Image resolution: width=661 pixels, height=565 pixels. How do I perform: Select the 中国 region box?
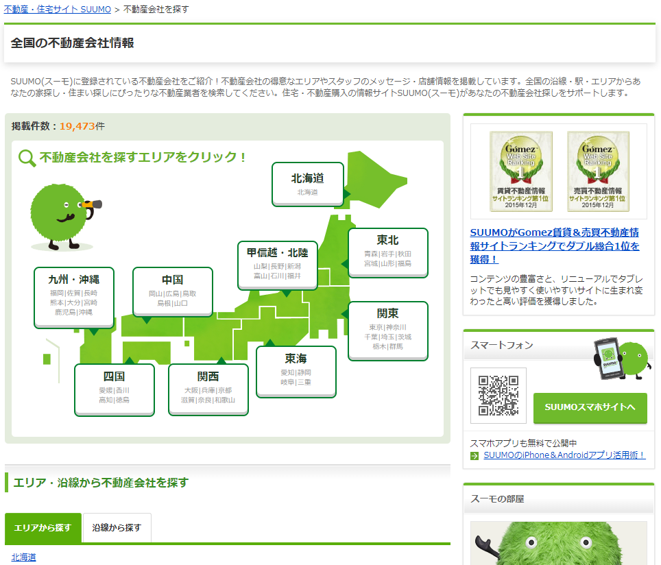[172, 292]
